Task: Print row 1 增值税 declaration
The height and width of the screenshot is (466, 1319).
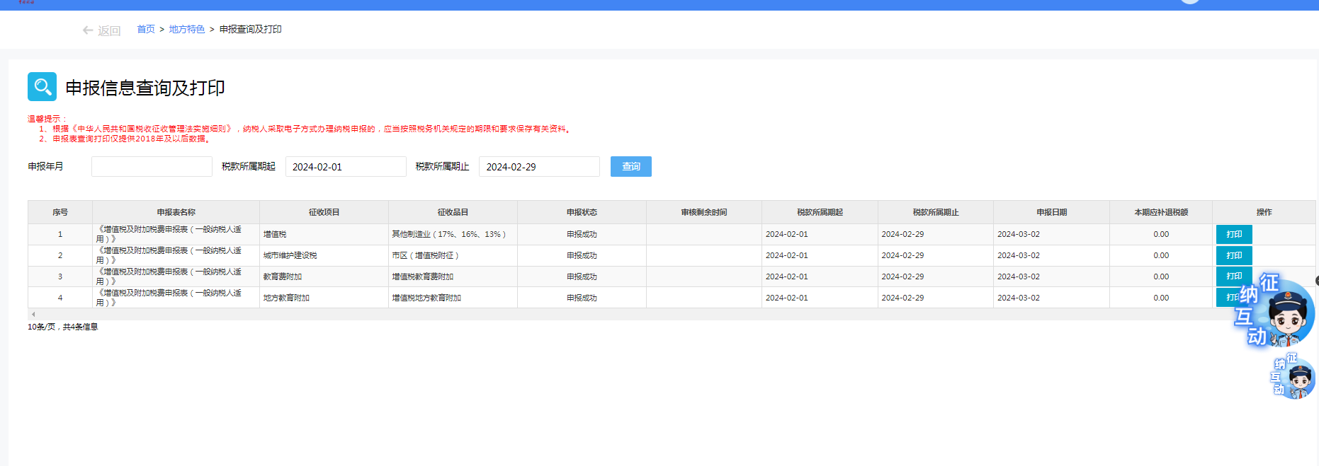Action: (x=1233, y=234)
